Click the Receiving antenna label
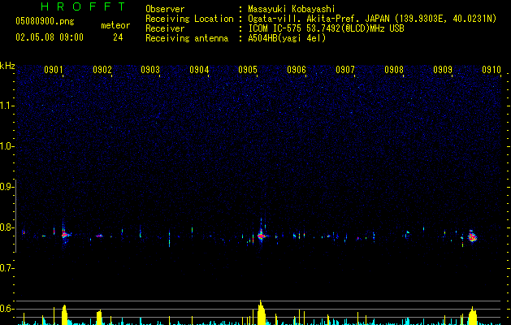Viewport: 511px width, 325px height. tap(187, 38)
